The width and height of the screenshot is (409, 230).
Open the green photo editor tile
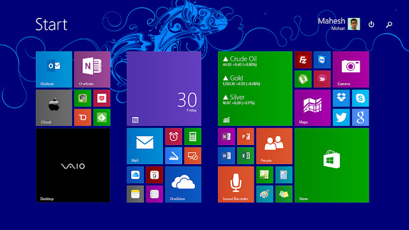point(265,174)
